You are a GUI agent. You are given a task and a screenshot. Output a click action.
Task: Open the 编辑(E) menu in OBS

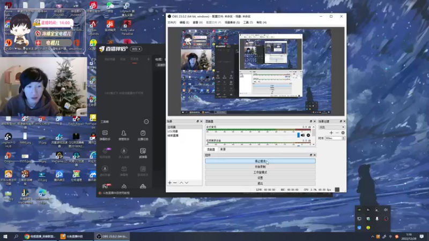(x=184, y=22)
